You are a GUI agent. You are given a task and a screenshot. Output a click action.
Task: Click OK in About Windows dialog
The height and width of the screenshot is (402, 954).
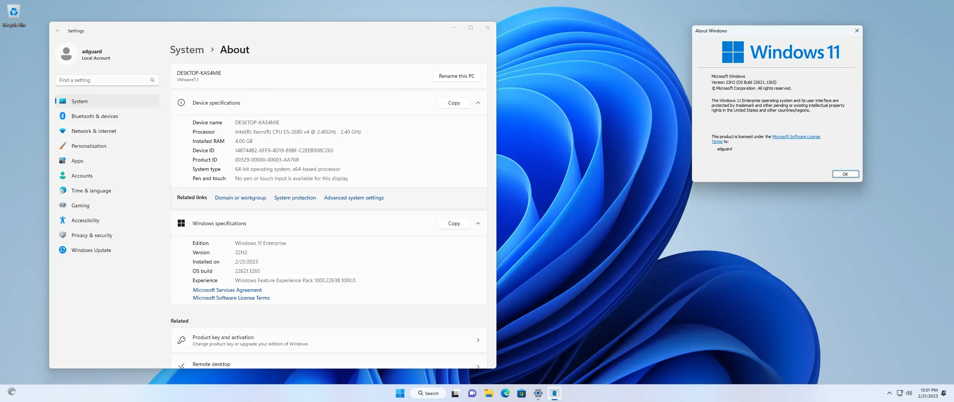(845, 174)
